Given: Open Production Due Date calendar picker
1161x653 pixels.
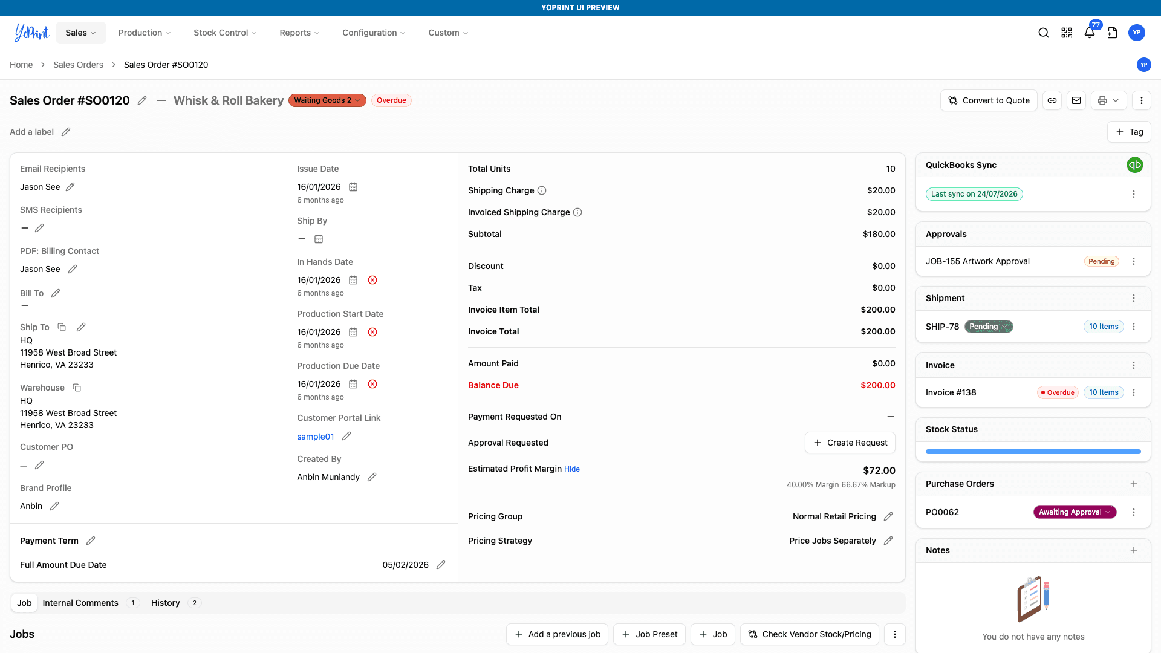Looking at the screenshot, I should (x=353, y=384).
